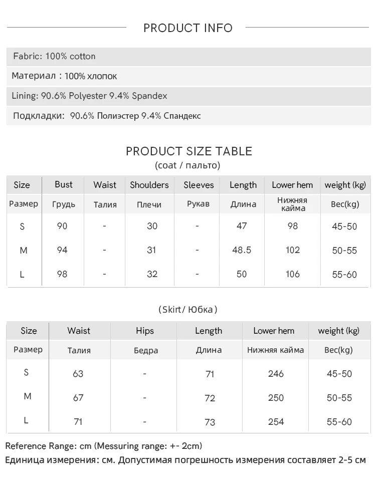Image resolution: width=376 pixels, height=483 pixels.
Task: Click skirt weight range 55-60
Action: click(339, 422)
